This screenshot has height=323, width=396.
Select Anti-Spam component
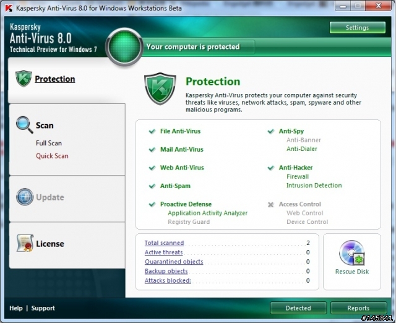coord(175,186)
